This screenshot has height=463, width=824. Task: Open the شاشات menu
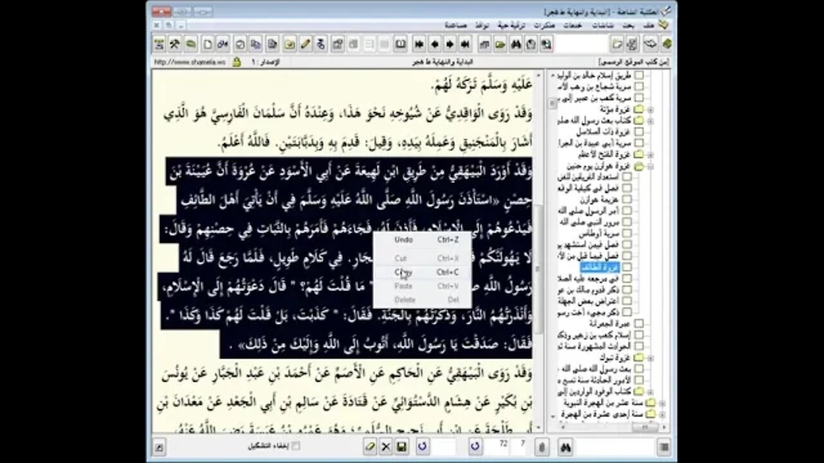coord(603,25)
